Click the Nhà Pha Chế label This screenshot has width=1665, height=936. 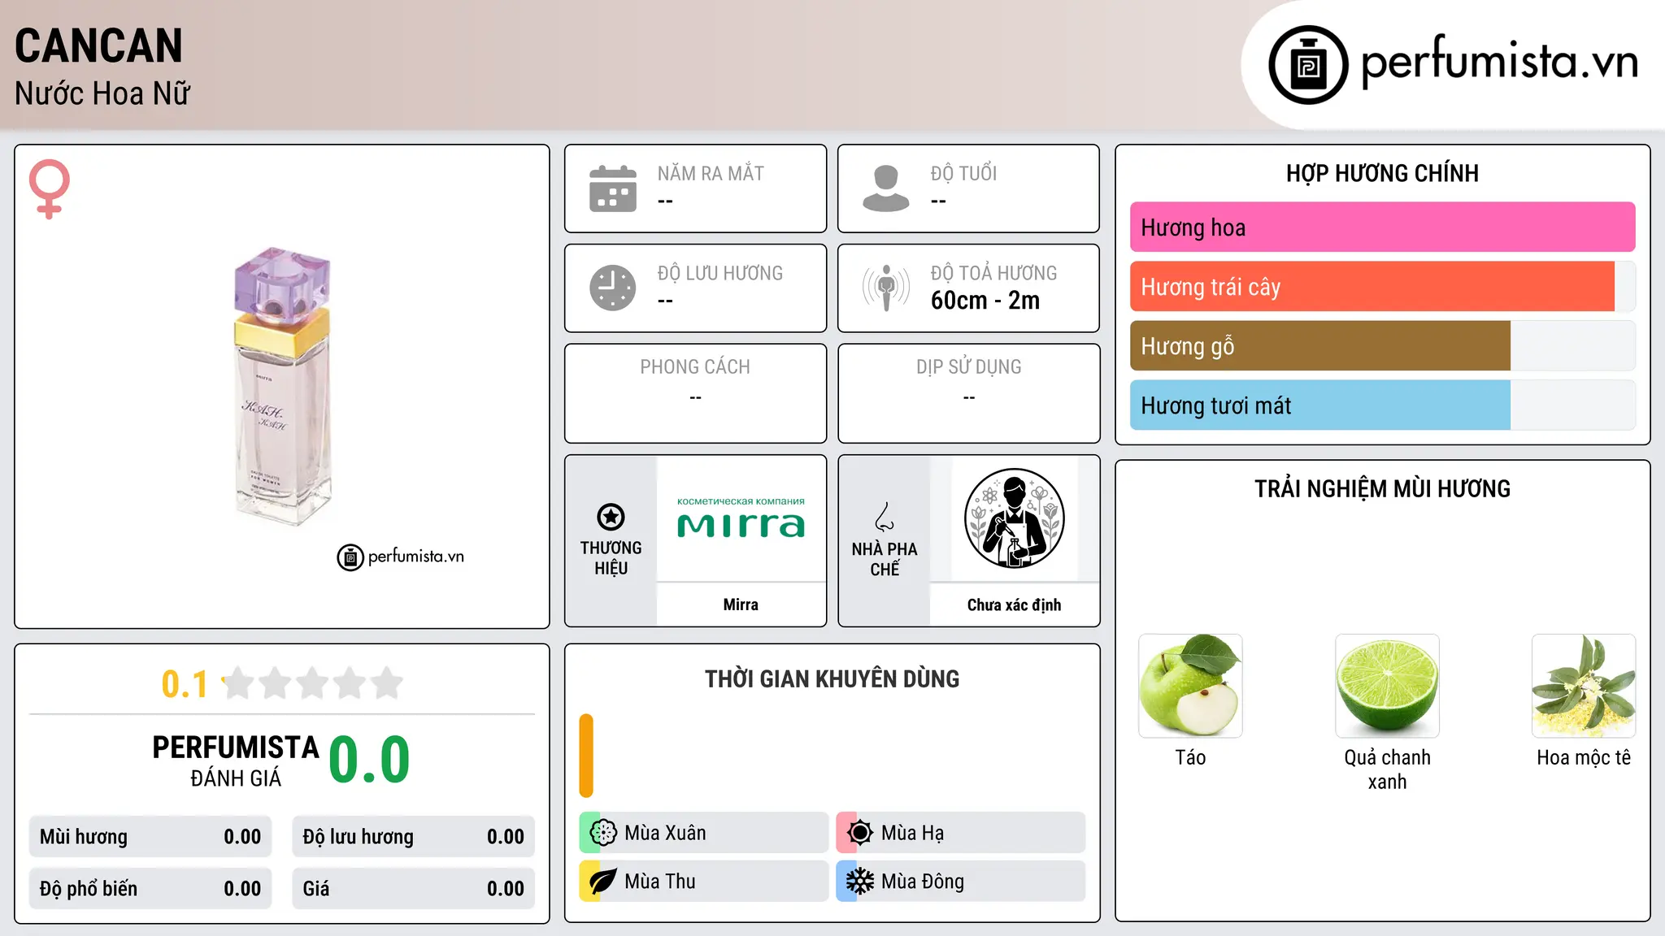click(x=885, y=559)
